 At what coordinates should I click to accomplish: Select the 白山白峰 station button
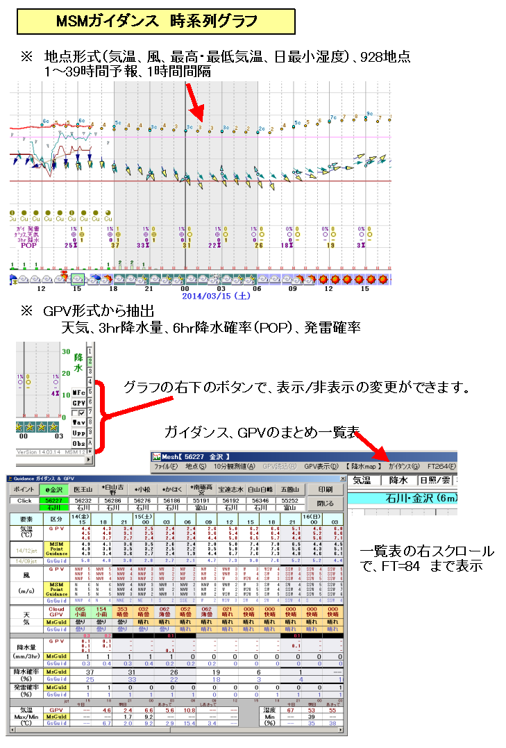click(x=260, y=490)
